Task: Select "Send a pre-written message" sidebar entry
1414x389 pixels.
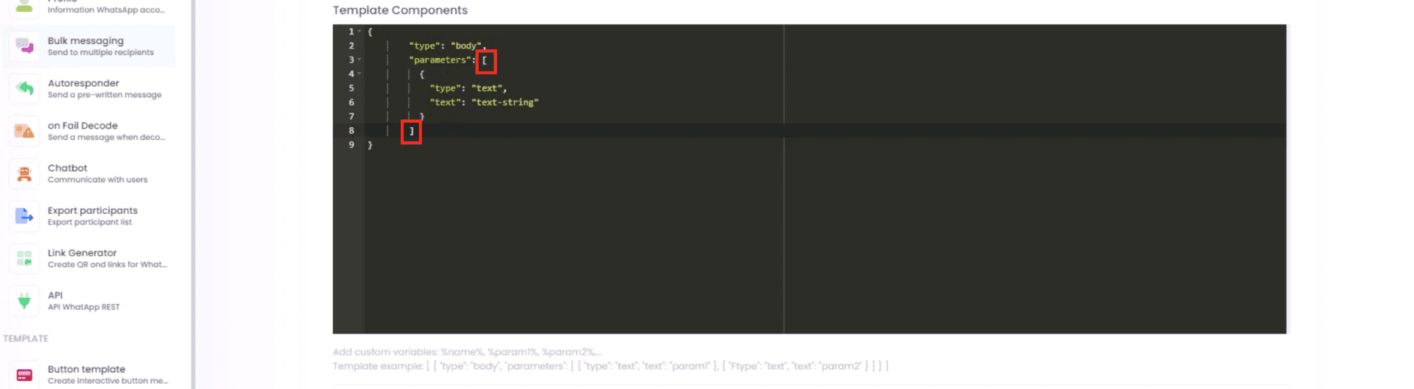Action: pos(104,95)
